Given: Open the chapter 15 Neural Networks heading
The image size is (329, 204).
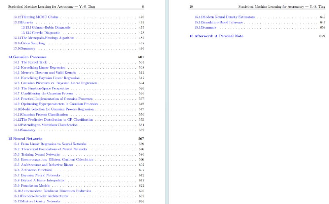Looking at the screenshot, I should point(25,139).
